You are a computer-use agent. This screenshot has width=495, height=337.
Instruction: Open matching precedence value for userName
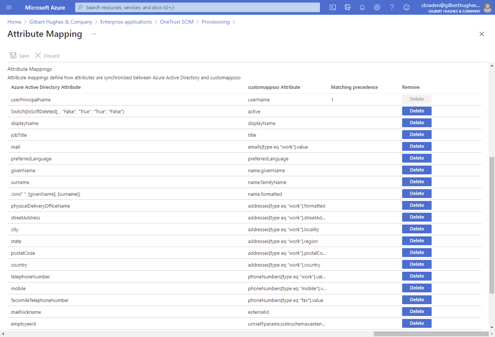tap(332, 100)
